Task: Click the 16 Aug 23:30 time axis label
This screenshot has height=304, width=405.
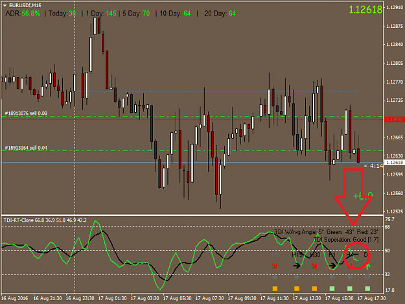Action: pyautogui.click(x=80, y=298)
